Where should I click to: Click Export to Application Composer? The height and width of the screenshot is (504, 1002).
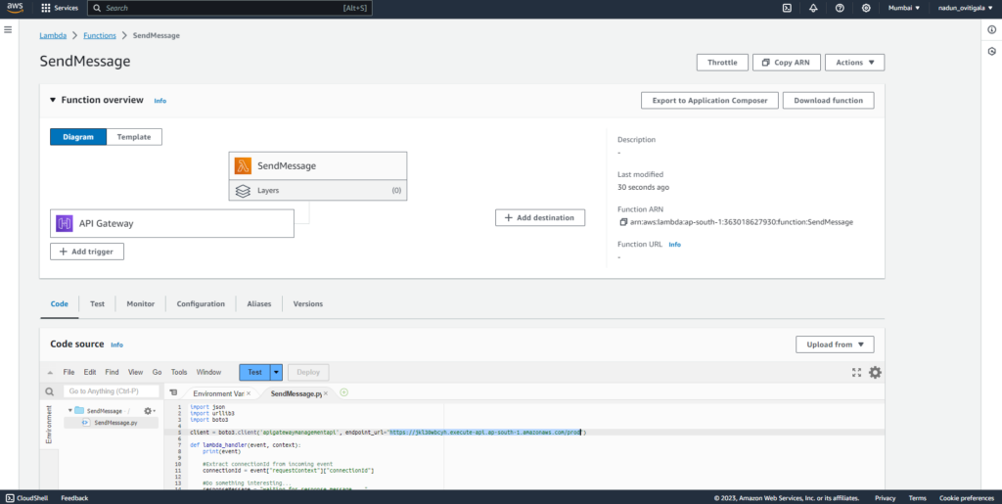(709, 100)
